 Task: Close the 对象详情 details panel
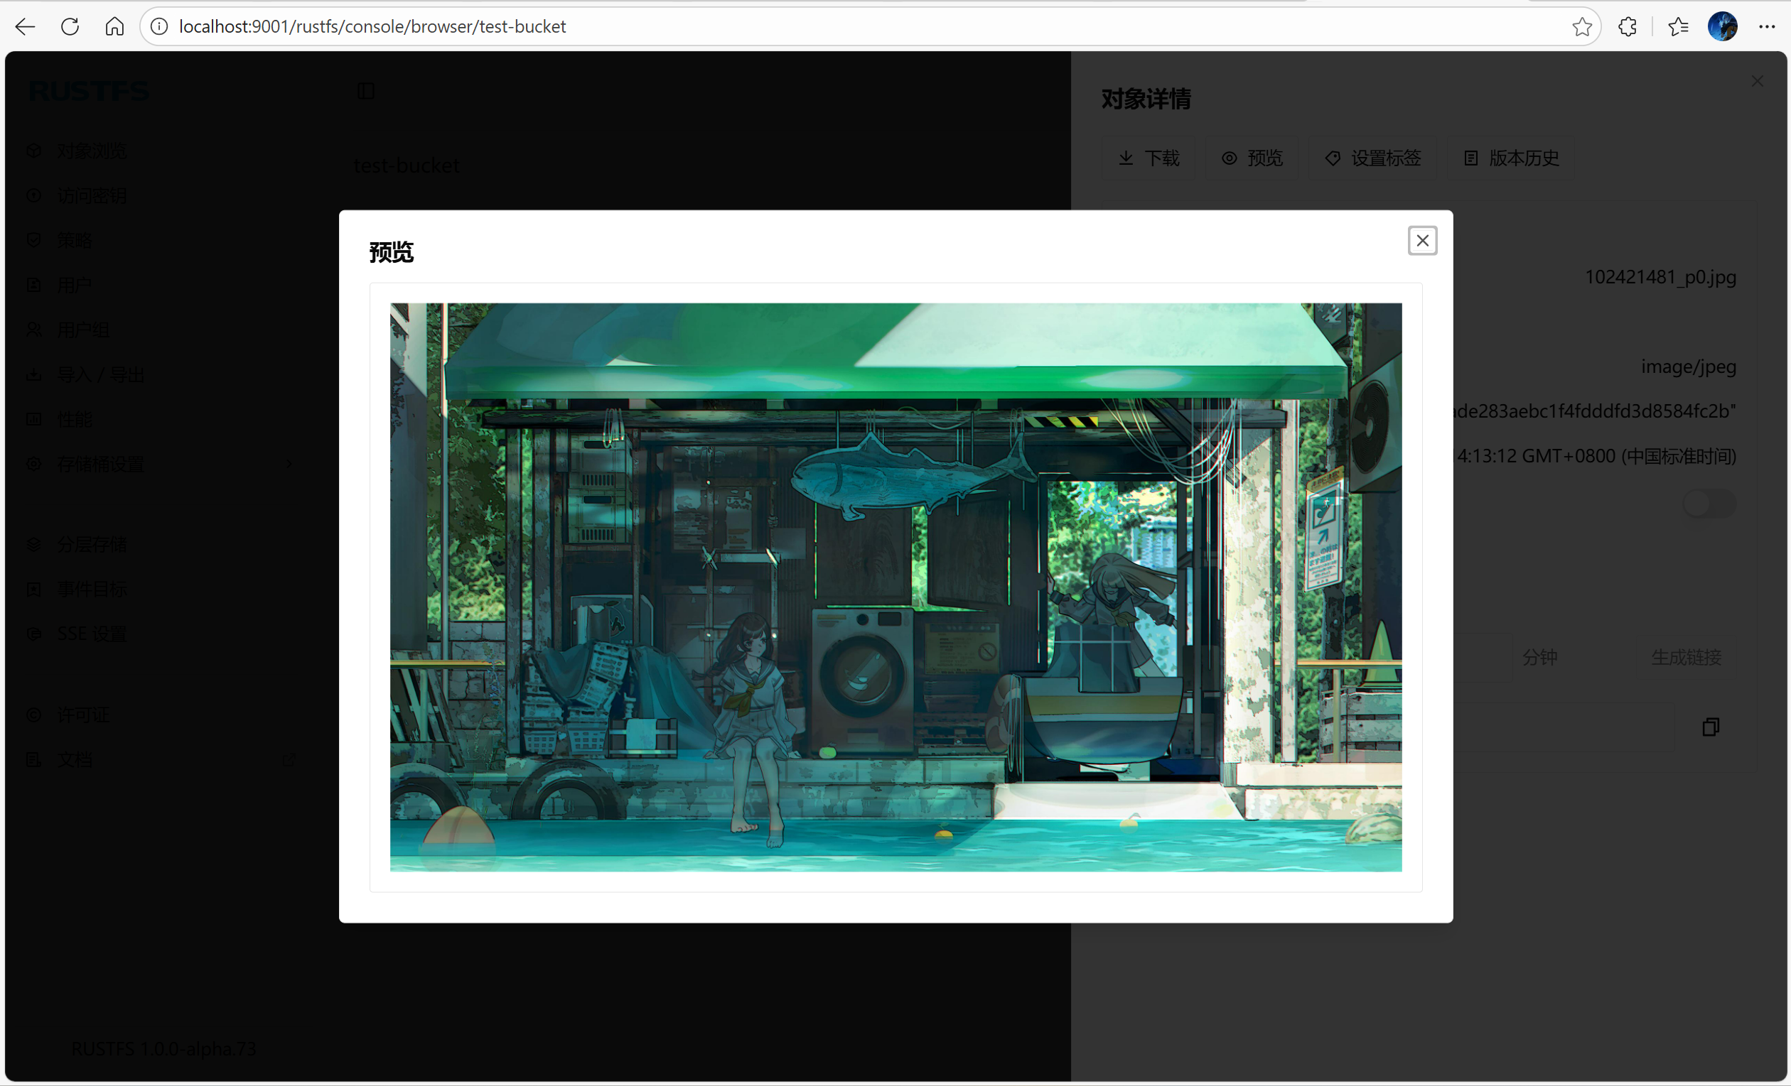[x=1758, y=82]
